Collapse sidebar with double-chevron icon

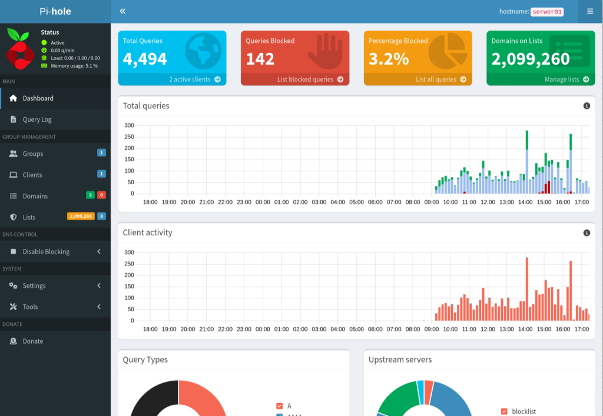point(122,11)
